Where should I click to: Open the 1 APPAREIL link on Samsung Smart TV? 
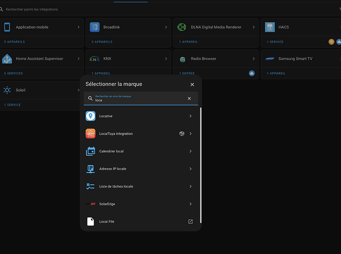pyautogui.click(x=276, y=73)
